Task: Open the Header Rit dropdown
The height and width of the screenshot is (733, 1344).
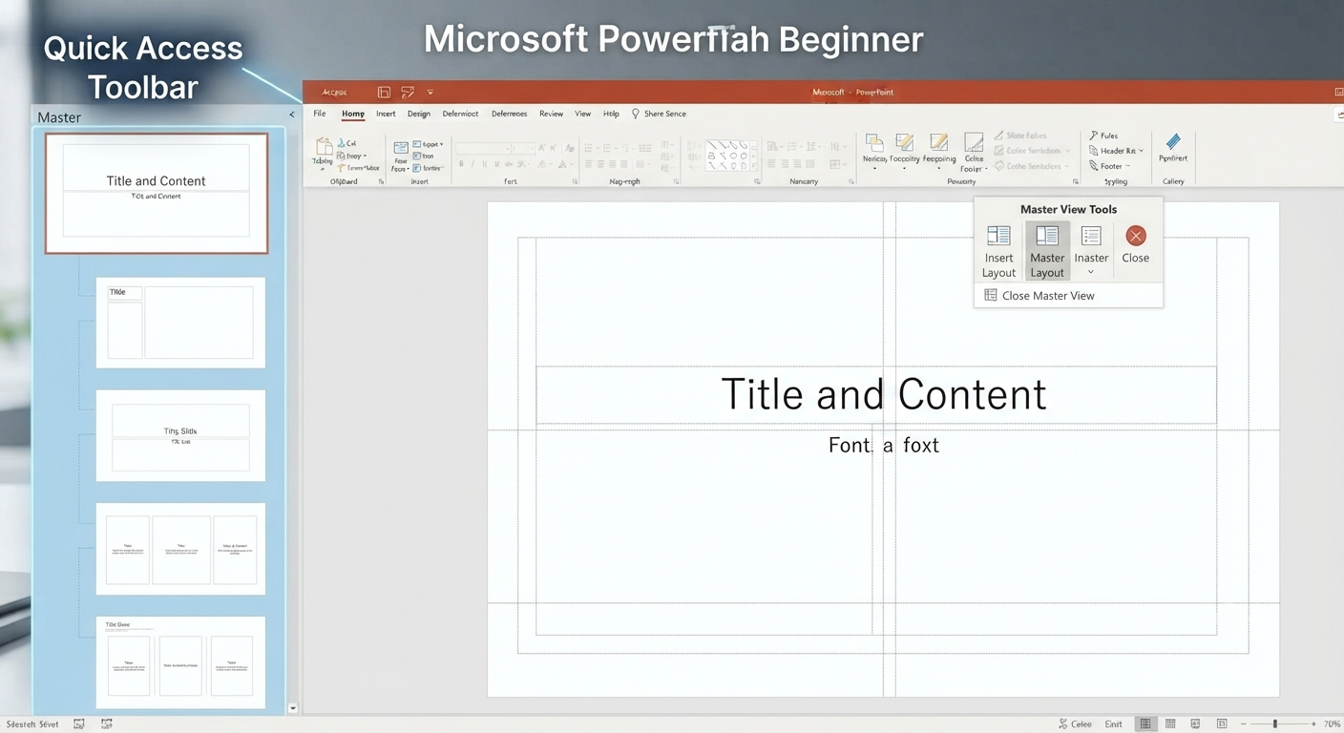Action: (1116, 151)
